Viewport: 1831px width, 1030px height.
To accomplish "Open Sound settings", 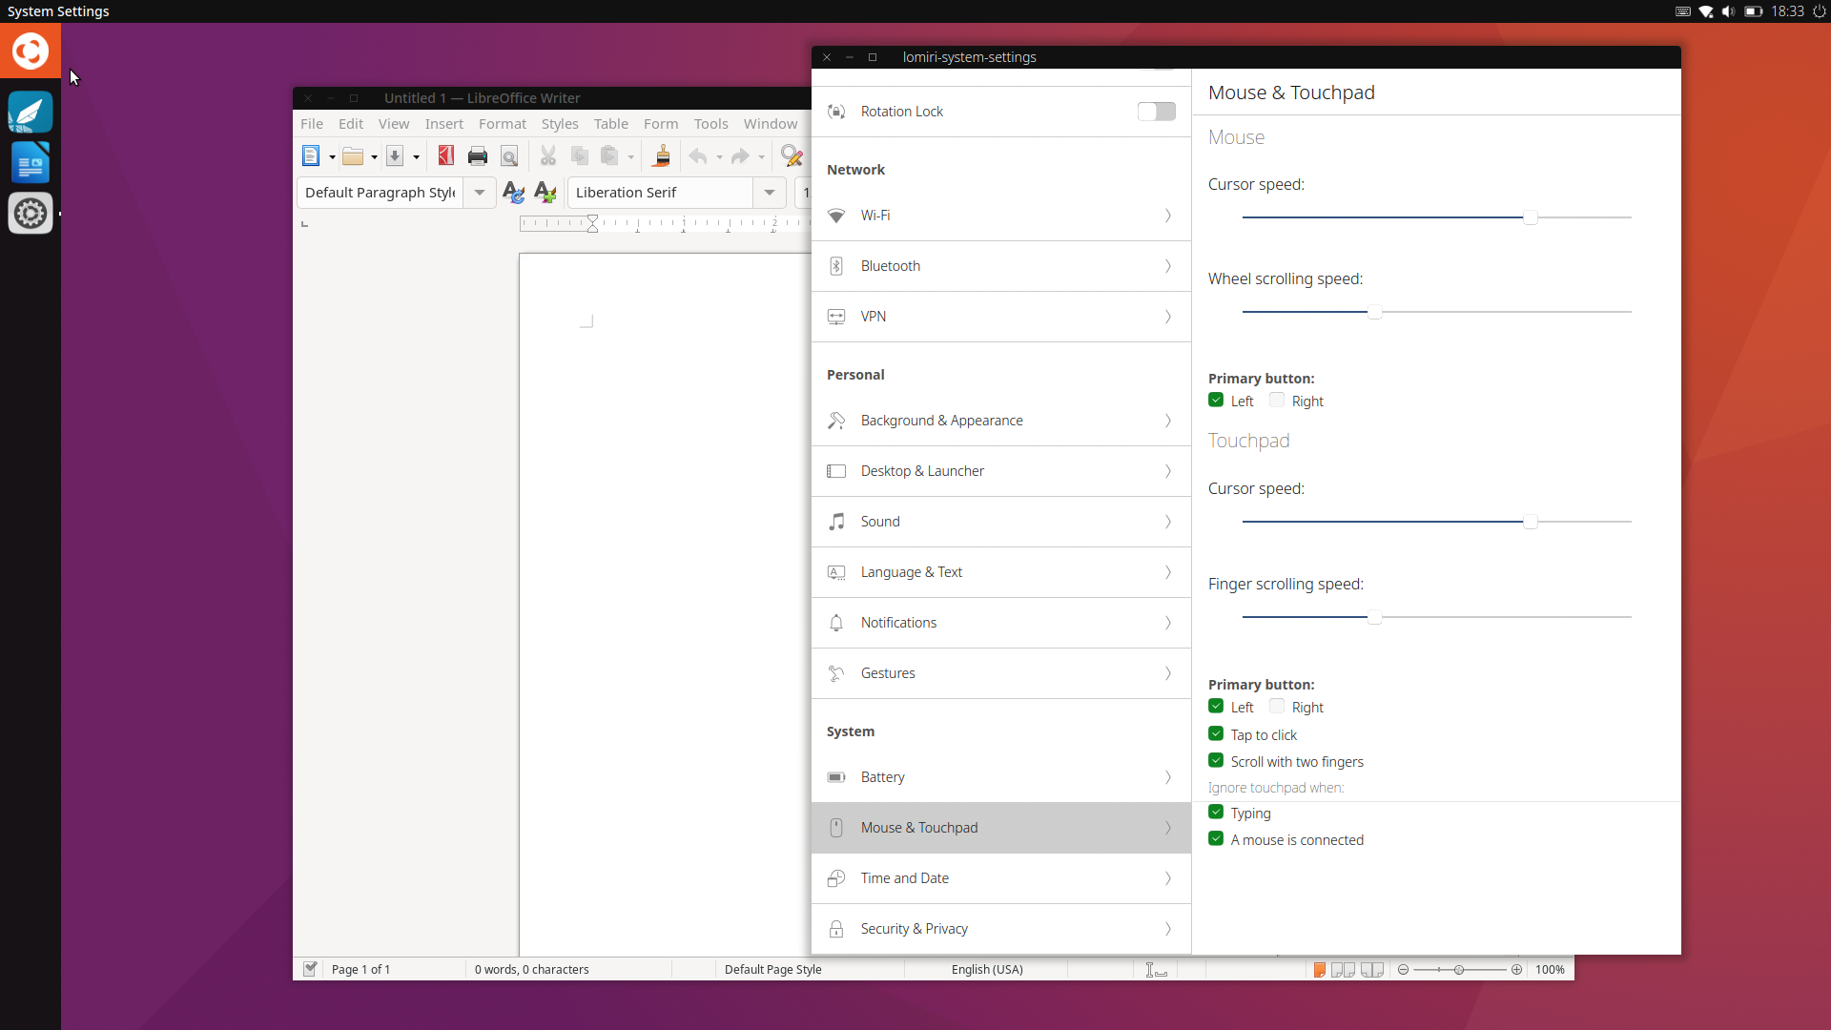I will 1001,522.
